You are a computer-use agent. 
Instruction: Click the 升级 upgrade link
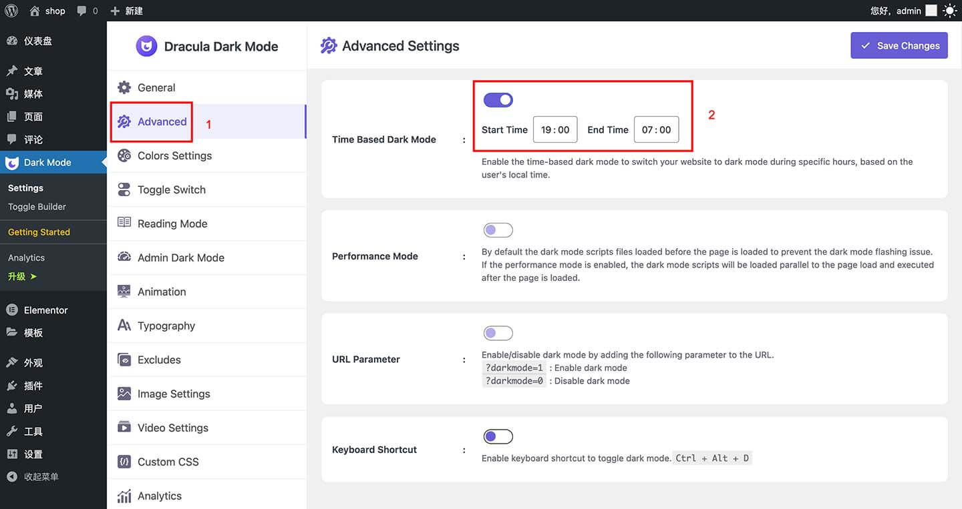point(22,276)
